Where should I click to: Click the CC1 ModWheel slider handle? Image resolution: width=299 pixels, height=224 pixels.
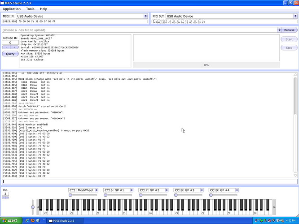click(x=70, y=195)
